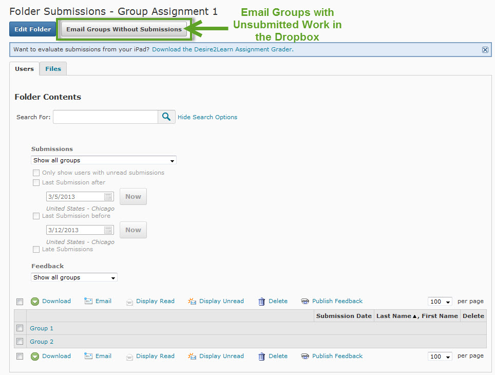Run search with the magnifying glass icon
The height and width of the screenshot is (375, 495).
coord(166,117)
